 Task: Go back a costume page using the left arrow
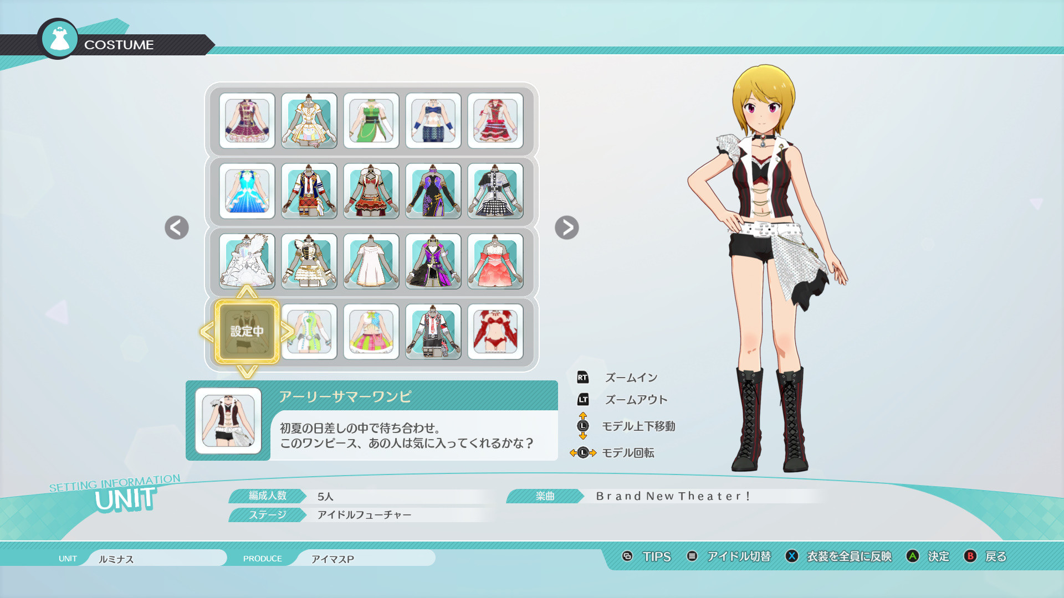click(176, 228)
